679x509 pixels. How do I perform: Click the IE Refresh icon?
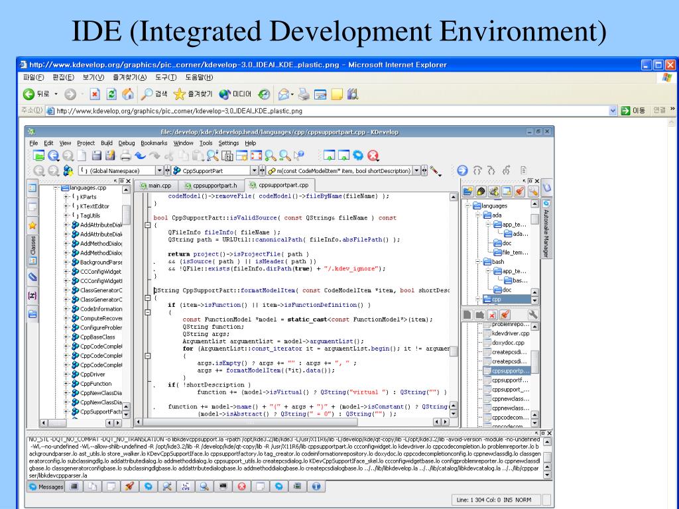pos(112,94)
